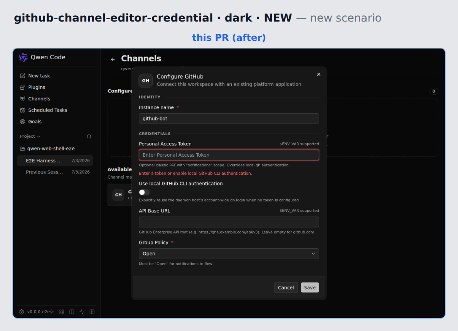
Task: Click the configured channels count badge 0
Action: click(x=433, y=91)
